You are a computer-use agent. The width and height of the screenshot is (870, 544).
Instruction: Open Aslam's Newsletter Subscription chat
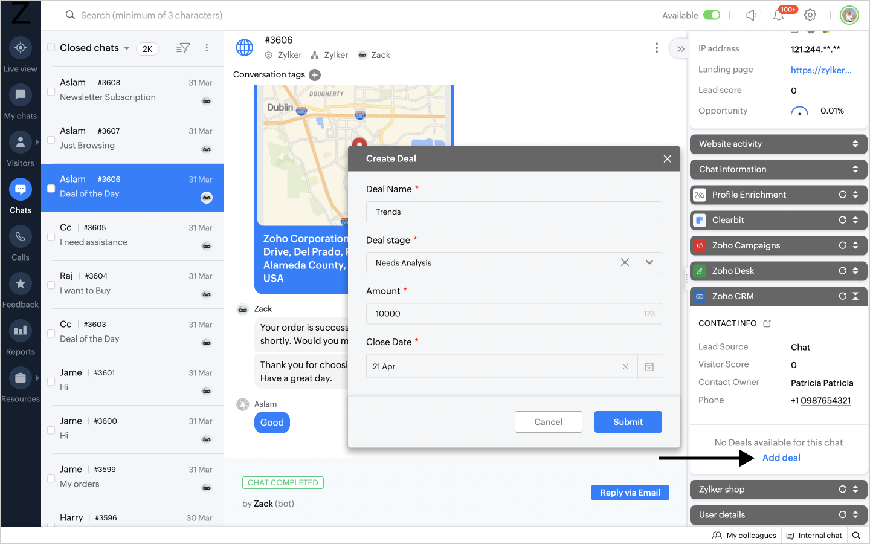132,91
